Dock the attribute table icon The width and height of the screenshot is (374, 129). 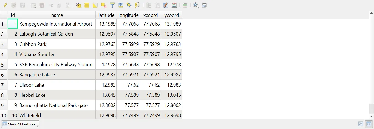point(204,5)
